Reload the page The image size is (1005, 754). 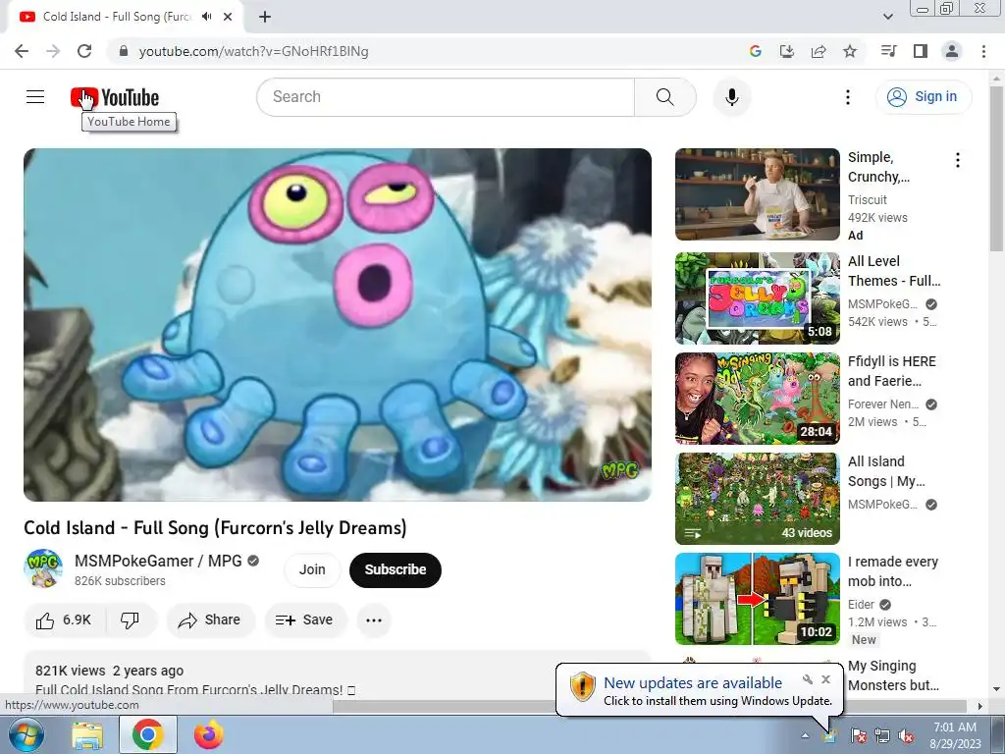click(84, 51)
